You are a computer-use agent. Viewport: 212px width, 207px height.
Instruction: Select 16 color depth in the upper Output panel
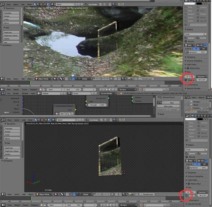click(x=204, y=49)
